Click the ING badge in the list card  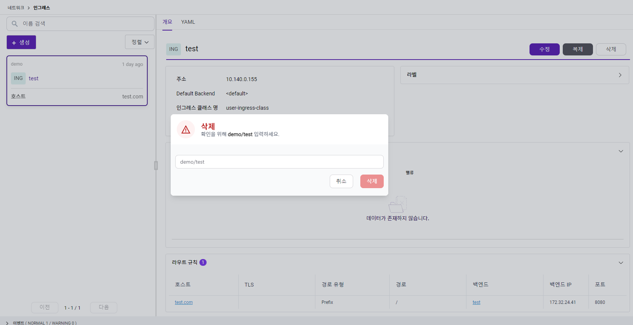18,78
